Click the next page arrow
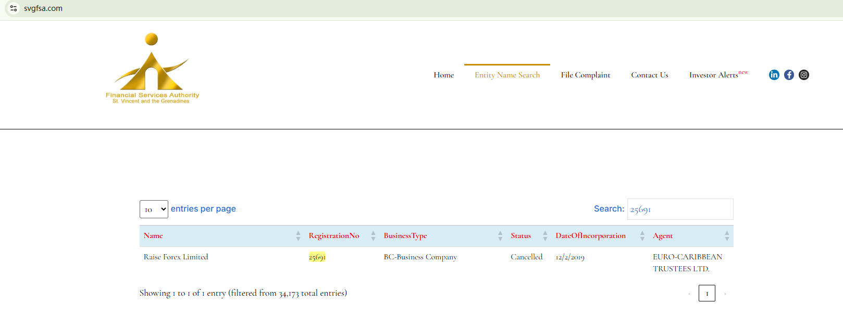 pos(725,294)
